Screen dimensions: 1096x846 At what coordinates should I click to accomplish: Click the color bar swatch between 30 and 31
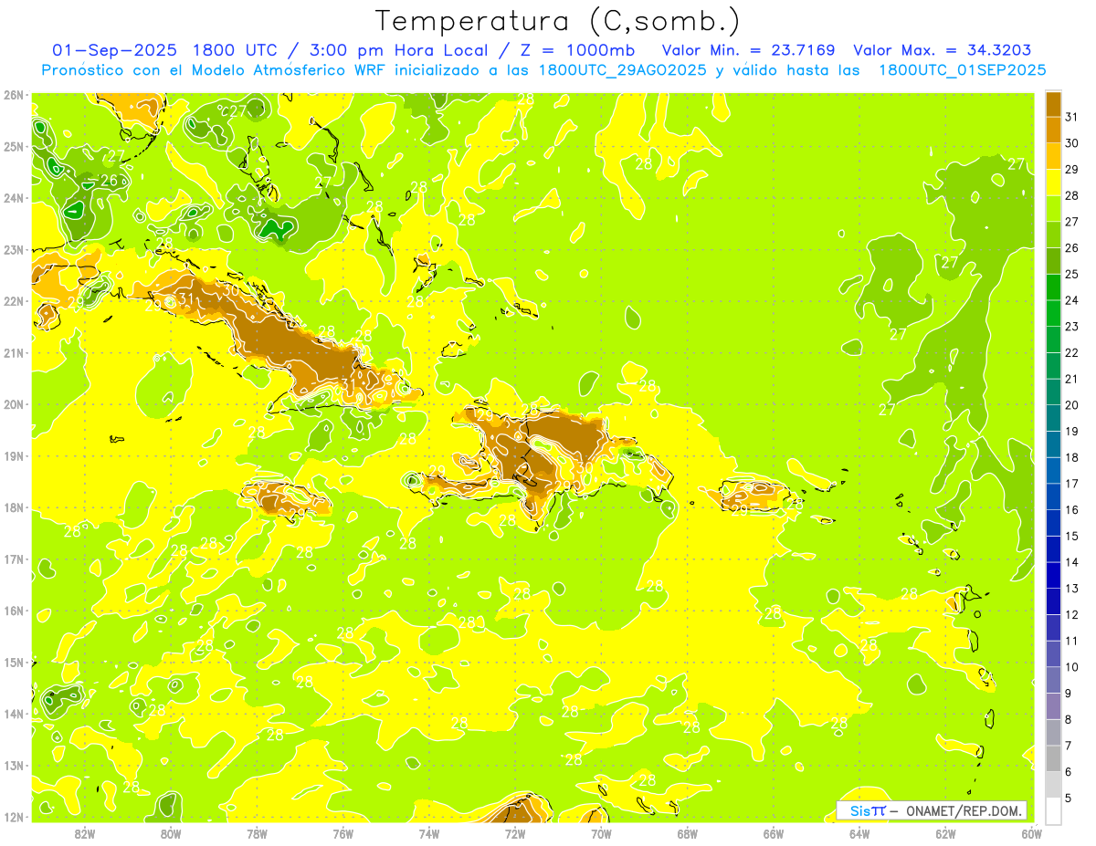click(1053, 130)
